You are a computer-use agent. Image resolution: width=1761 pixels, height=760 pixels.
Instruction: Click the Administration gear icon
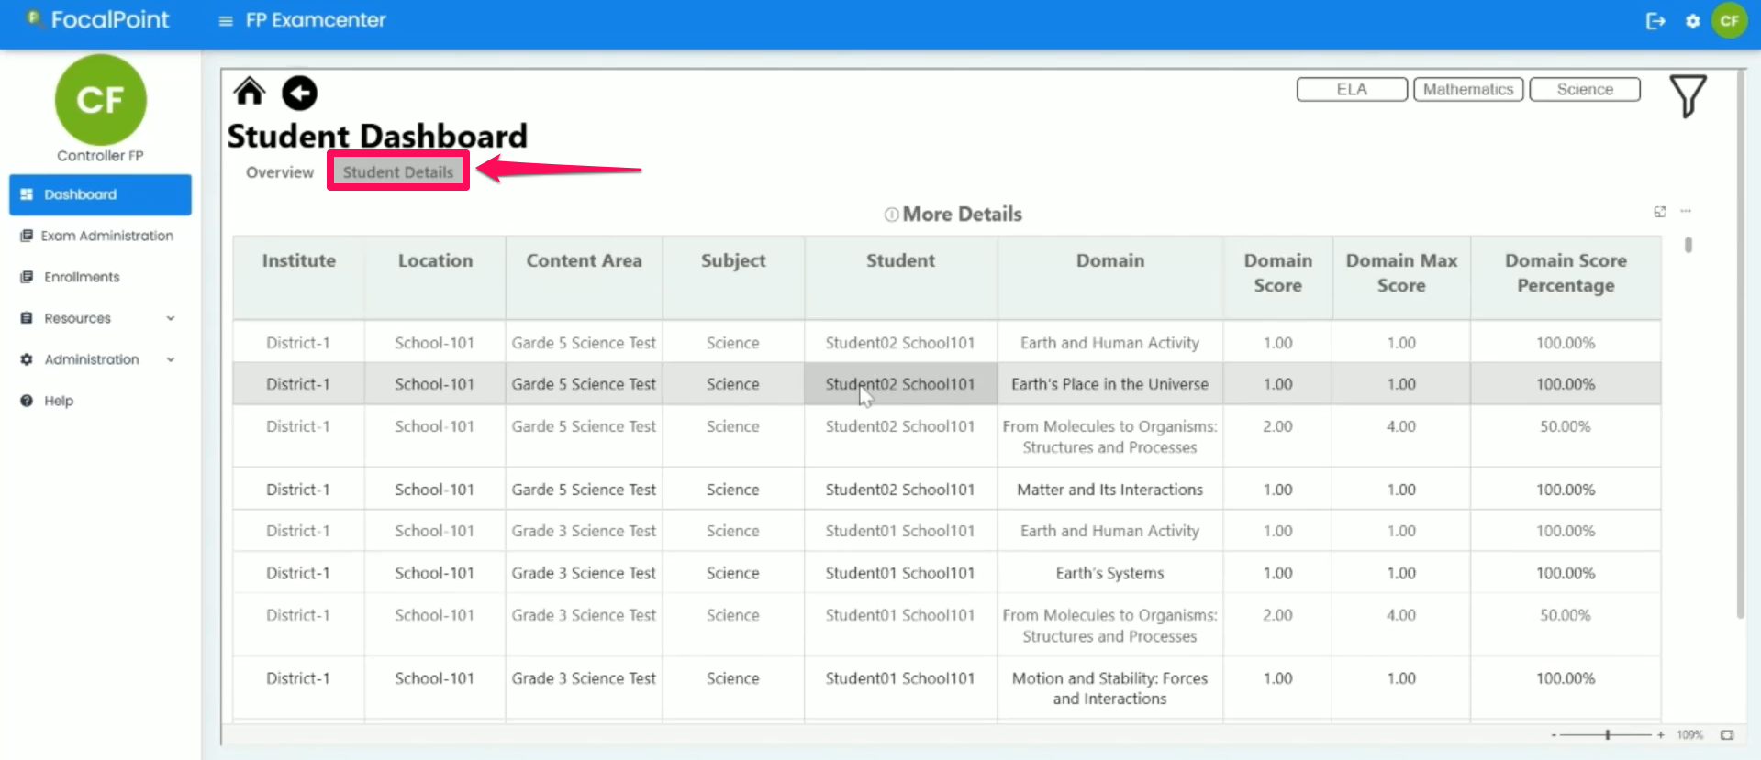[x=27, y=359]
